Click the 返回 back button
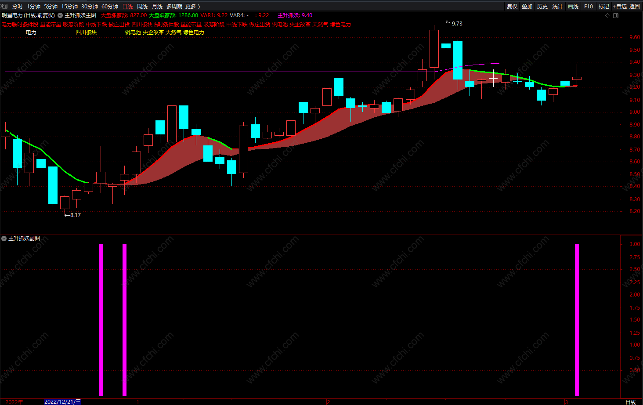The width and height of the screenshot is (643, 405). click(635, 7)
